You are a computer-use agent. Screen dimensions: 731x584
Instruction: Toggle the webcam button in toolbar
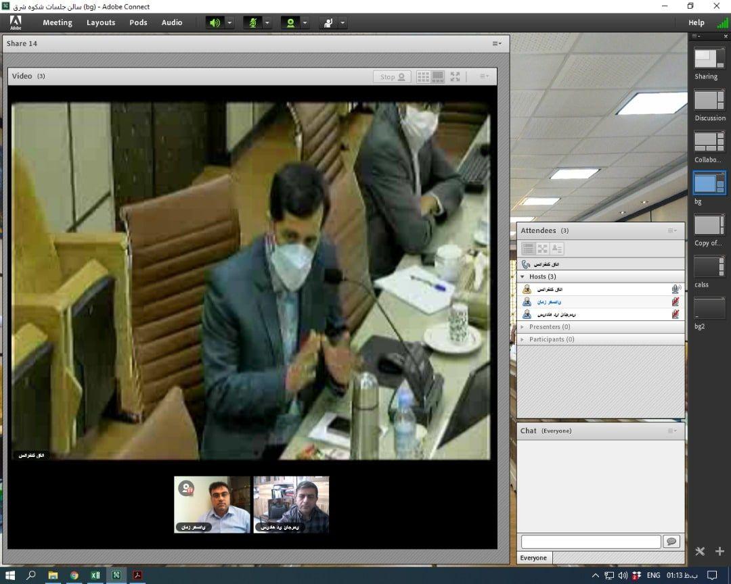click(x=290, y=22)
